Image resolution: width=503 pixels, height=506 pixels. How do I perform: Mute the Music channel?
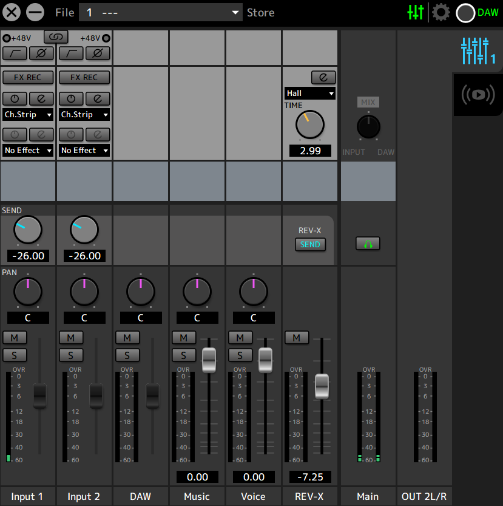pos(184,338)
